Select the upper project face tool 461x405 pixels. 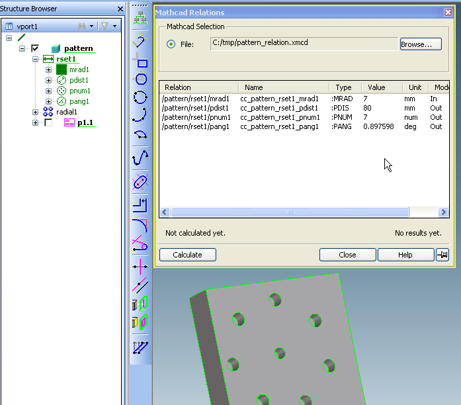(140, 304)
